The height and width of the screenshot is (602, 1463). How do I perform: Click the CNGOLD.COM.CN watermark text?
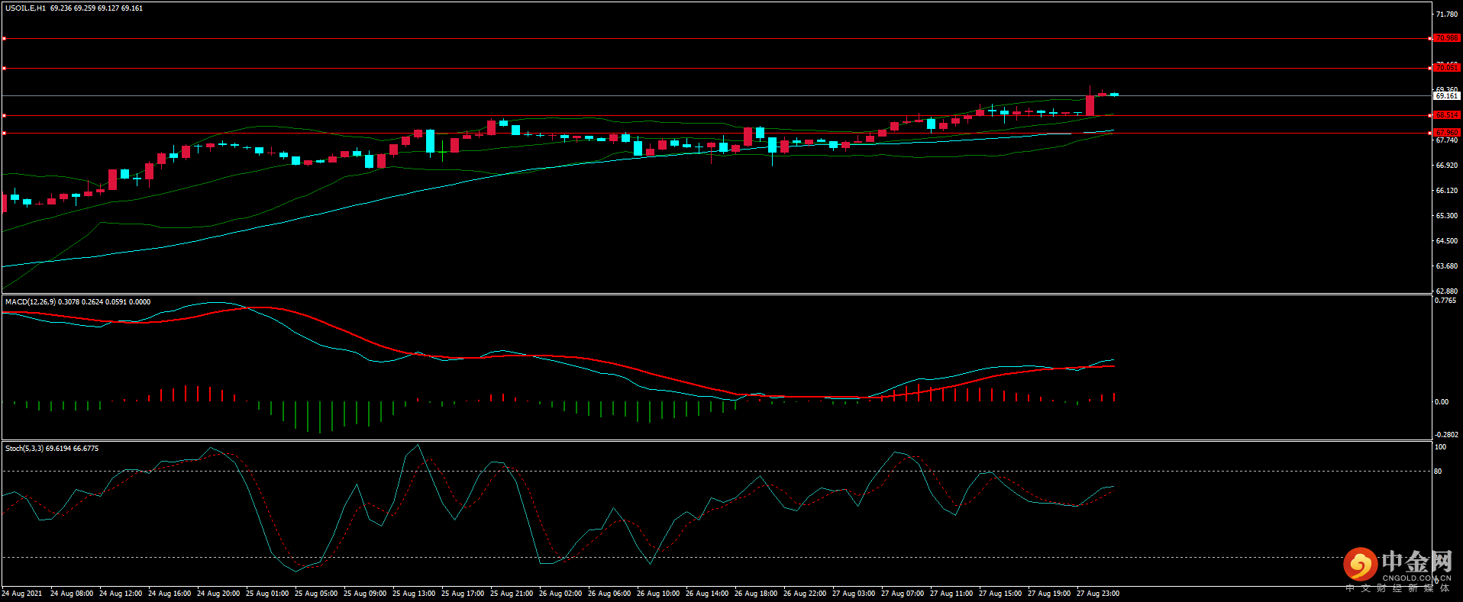click(1416, 578)
